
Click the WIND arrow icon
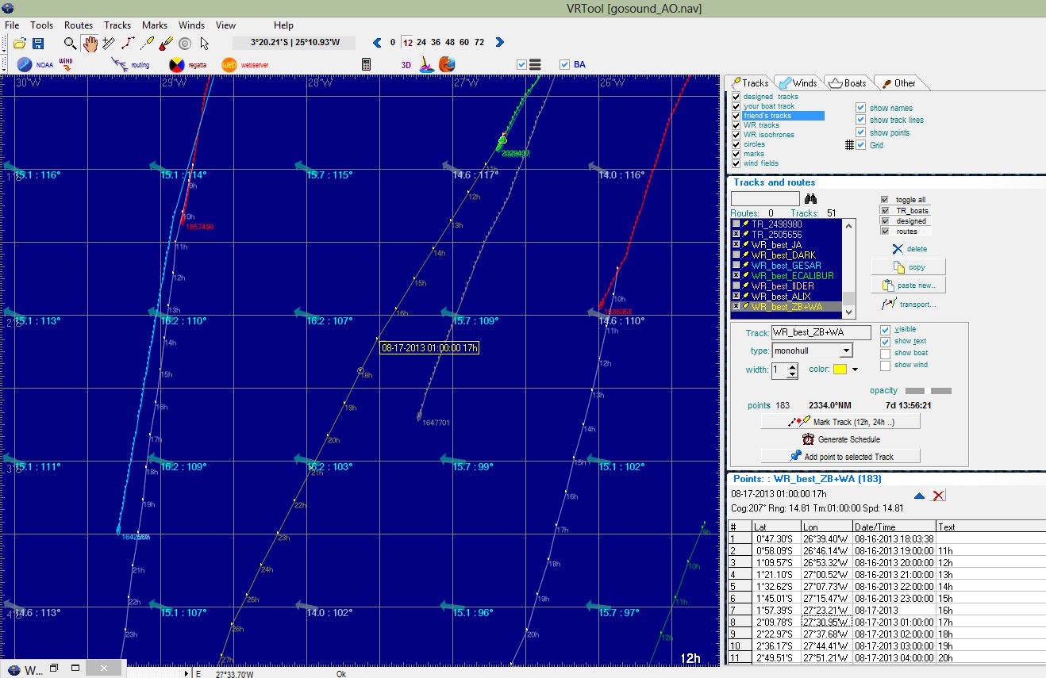click(x=67, y=63)
